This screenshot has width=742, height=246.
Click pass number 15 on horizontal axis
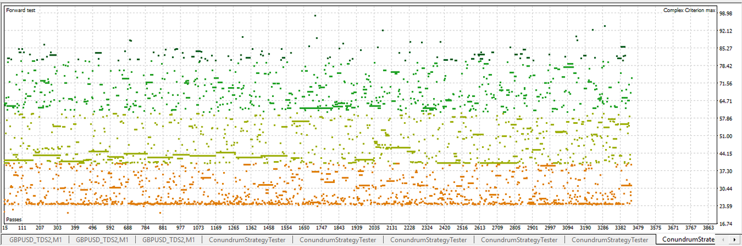tap(5, 228)
